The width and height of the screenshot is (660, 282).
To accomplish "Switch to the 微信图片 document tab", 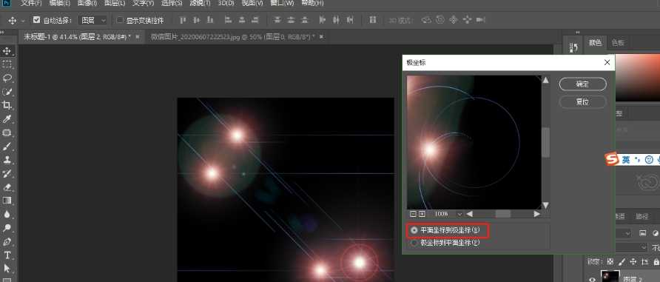I will (x=236, y=37).
